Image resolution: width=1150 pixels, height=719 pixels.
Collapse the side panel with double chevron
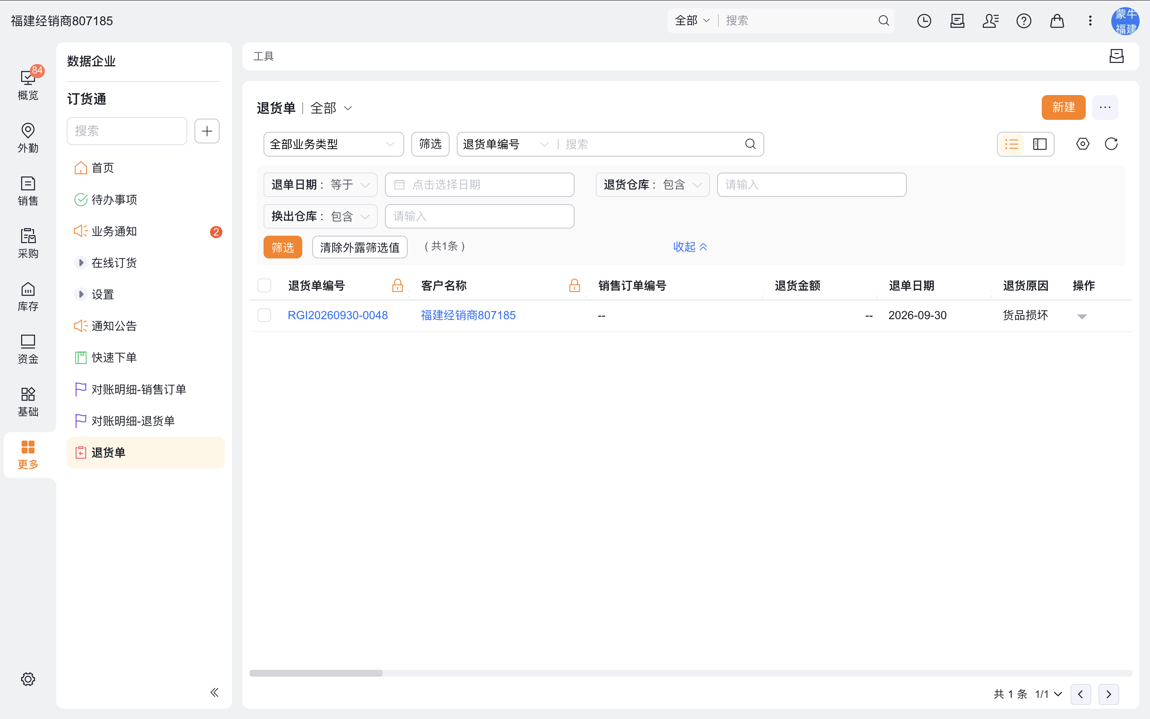pyautogui.click(x=214, y=692)
